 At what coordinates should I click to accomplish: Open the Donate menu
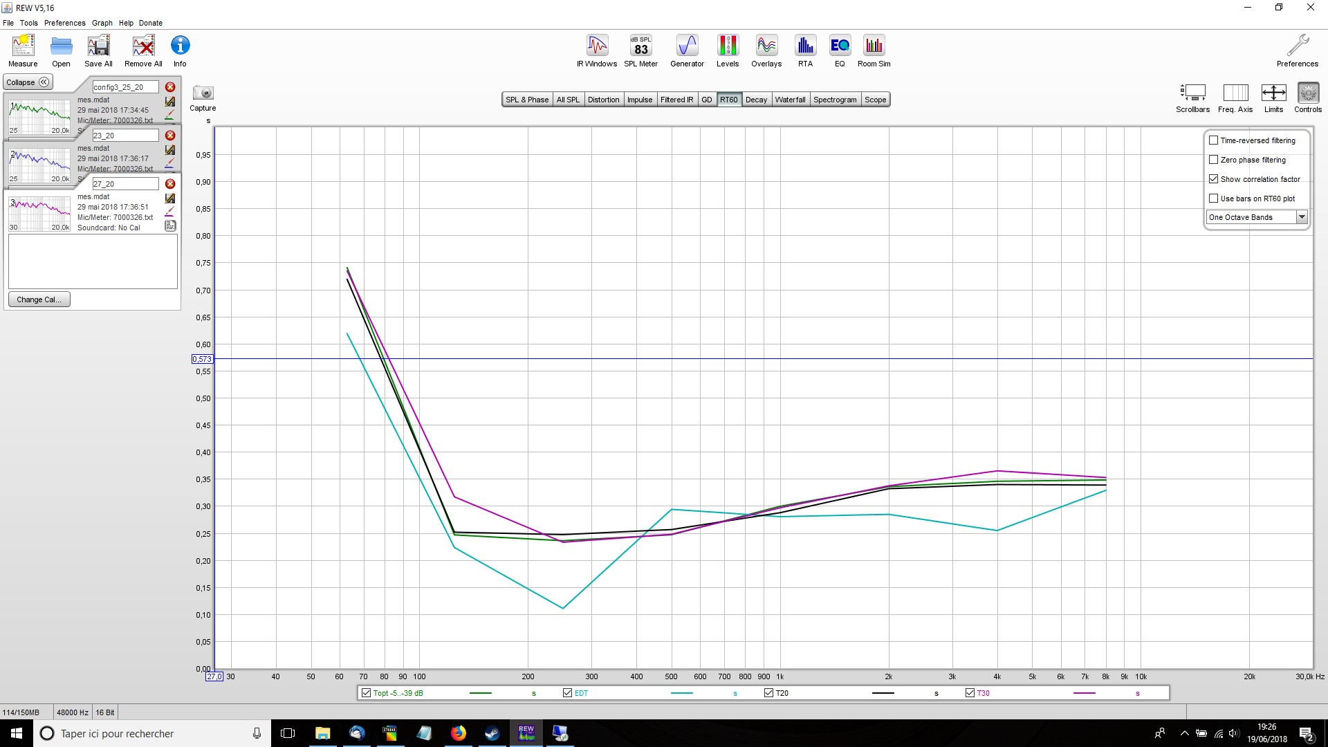tap(151, 23)
